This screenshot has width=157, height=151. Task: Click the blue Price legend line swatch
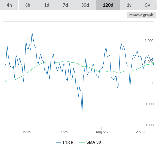[59, 142]
